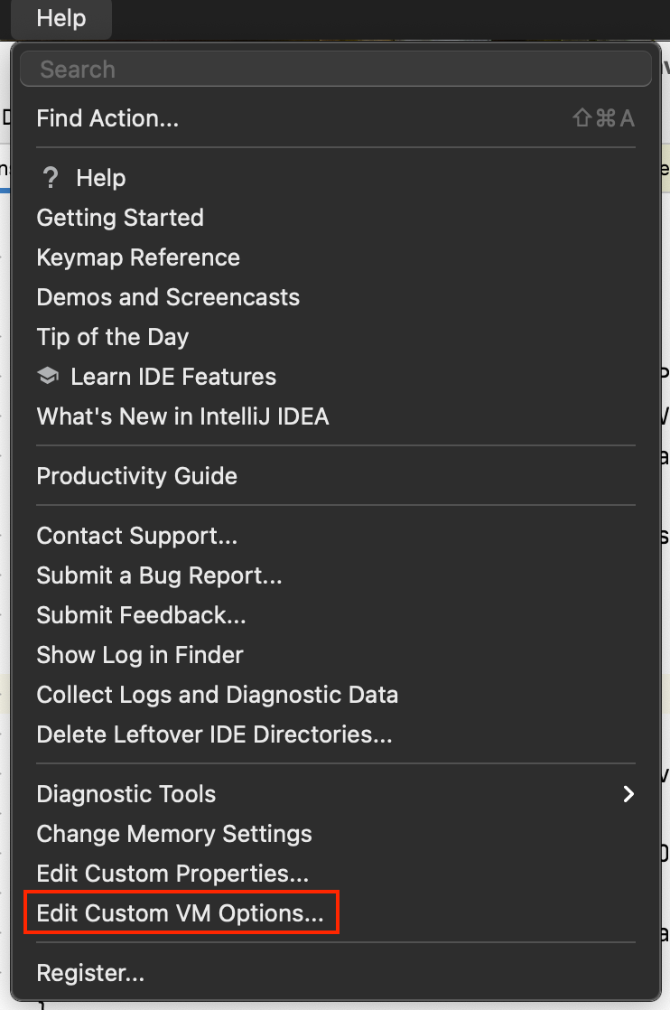Open Find Action from Help menu

point(107,118)
